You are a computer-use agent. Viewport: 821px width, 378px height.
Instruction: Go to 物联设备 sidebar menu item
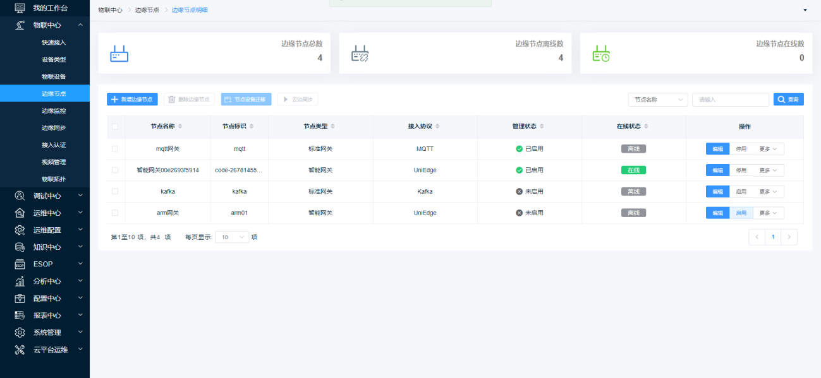(x=54, y=76)
